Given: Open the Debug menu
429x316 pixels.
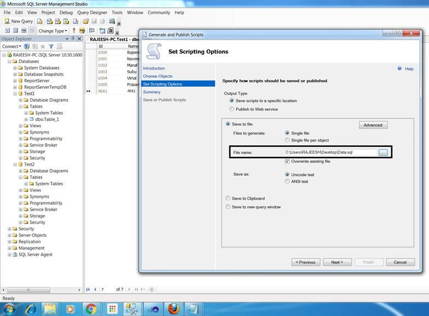Looking at the screenshot, I should tap(66, 13).
